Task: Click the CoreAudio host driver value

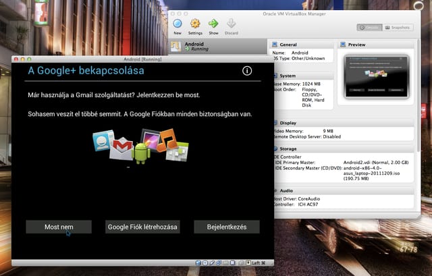Action: pos(309,198)
